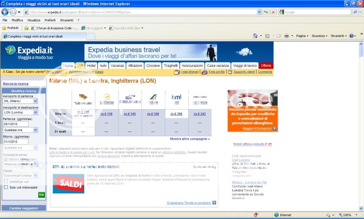Click the Add to Favorites star icon

(x=26, y=28)
